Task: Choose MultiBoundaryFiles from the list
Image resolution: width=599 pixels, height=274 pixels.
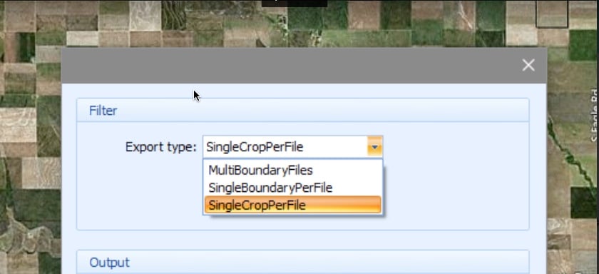Action: [292, 170]
